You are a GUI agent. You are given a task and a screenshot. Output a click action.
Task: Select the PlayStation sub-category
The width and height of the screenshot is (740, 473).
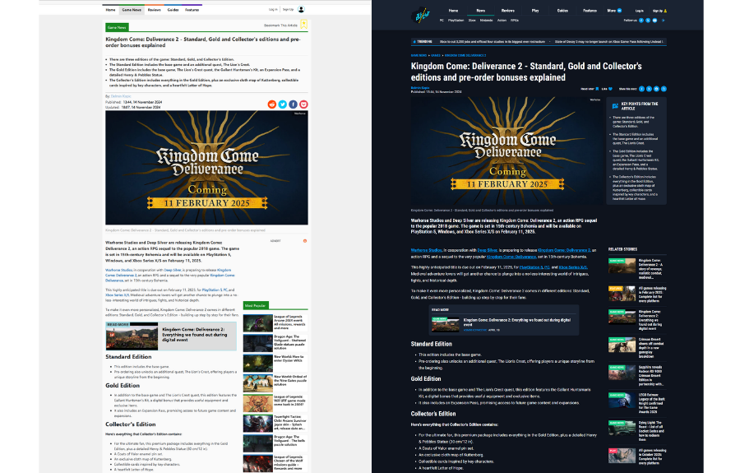click(x=456, y=21)
